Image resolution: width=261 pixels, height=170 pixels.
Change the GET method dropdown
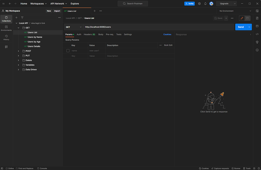coord(74,27)
